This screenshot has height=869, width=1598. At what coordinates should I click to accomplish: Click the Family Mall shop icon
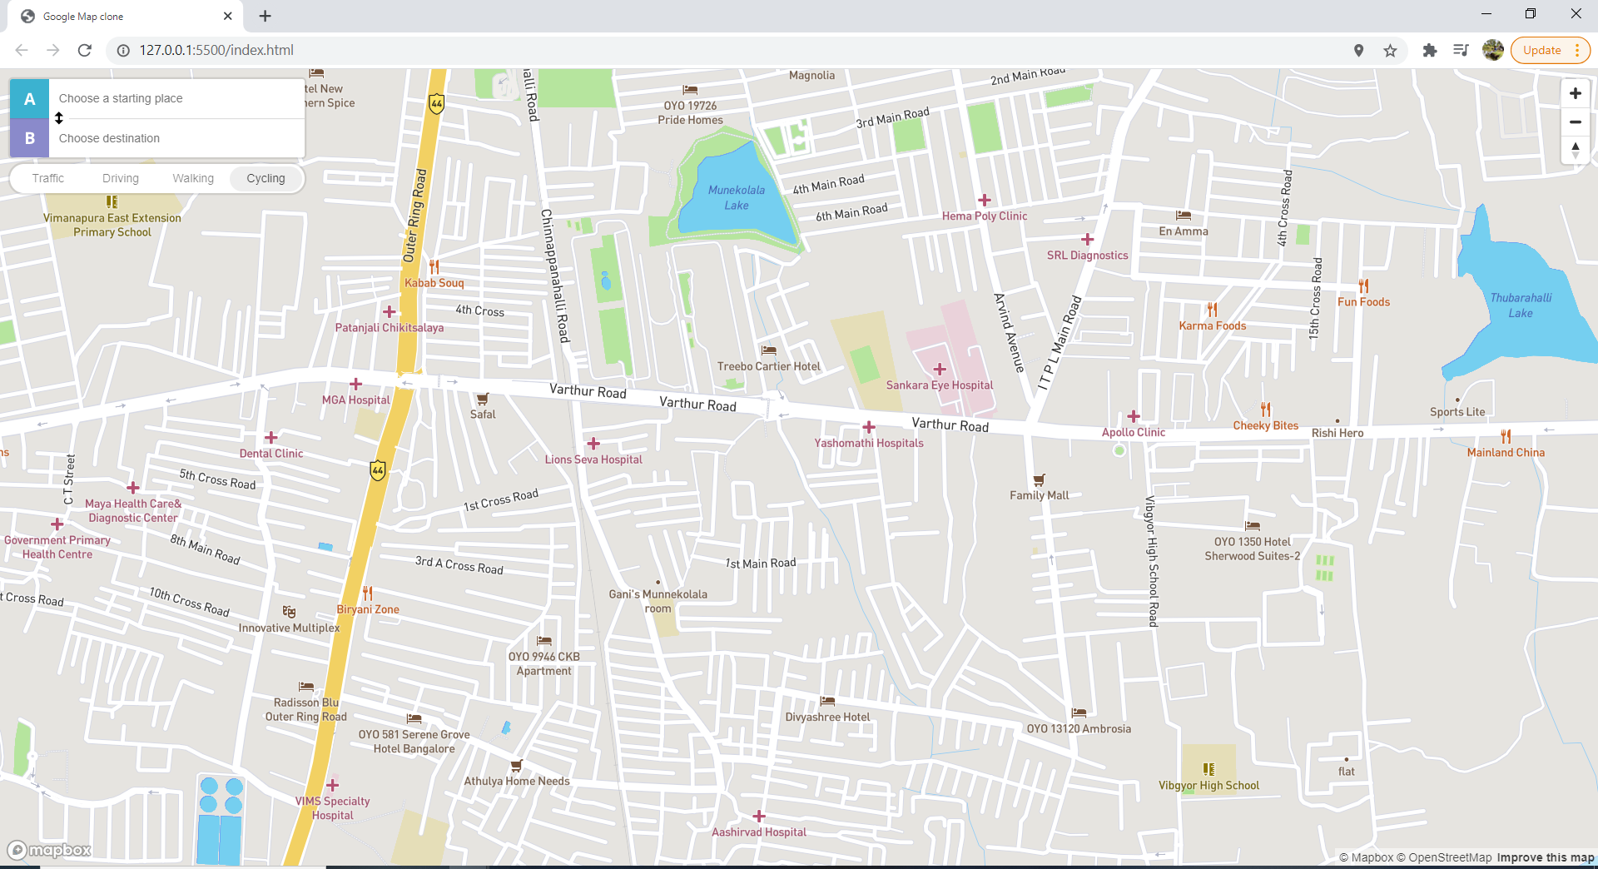coord(1039,479)
